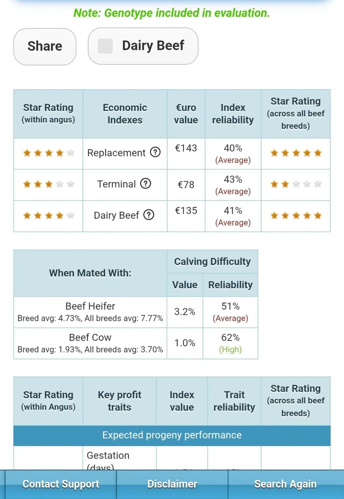This screenshot has height=499, width=344.
Task: Click Replacement within-angus star rating
Action: [x=48, y=153]
